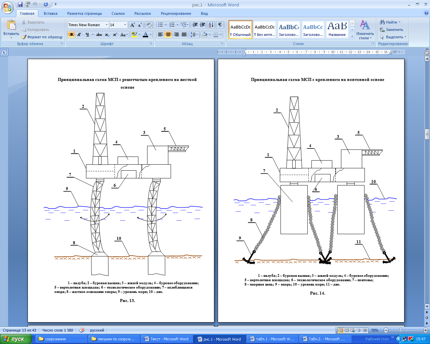Select the Заголово... heading 1 style
The image size is (430, 344).
click(x=289, y=30)
